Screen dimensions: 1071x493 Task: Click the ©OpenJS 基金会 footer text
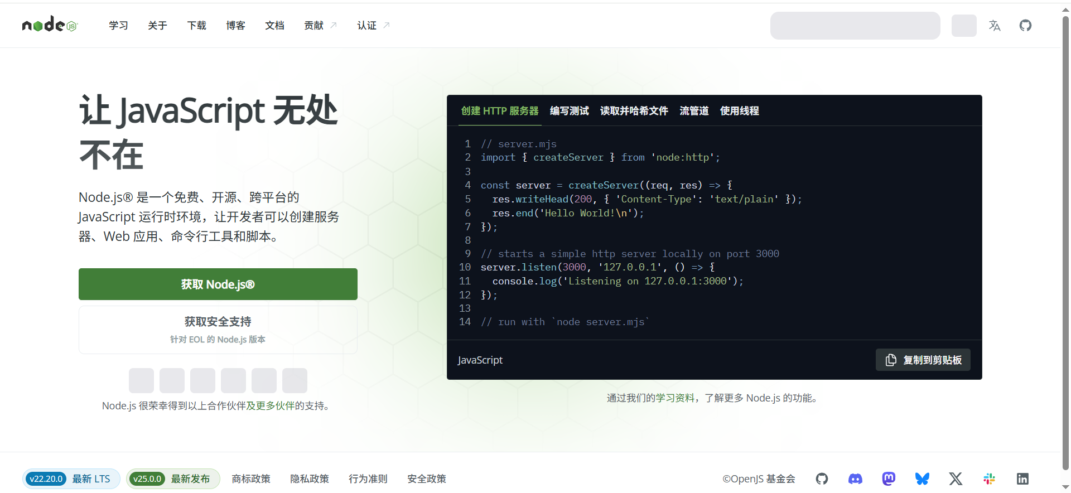(759, 479)
